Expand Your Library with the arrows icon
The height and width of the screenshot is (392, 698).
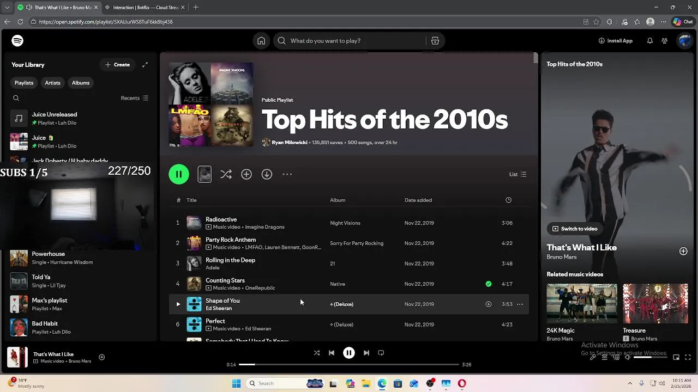(x=145, y=65)
